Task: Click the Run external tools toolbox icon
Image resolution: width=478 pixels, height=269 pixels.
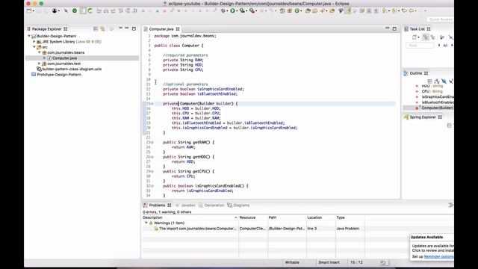Action: [252, 10]
